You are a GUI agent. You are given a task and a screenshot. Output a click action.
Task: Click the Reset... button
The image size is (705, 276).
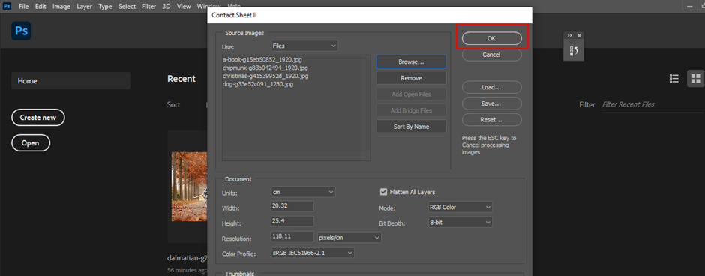(x=491, y=120)
